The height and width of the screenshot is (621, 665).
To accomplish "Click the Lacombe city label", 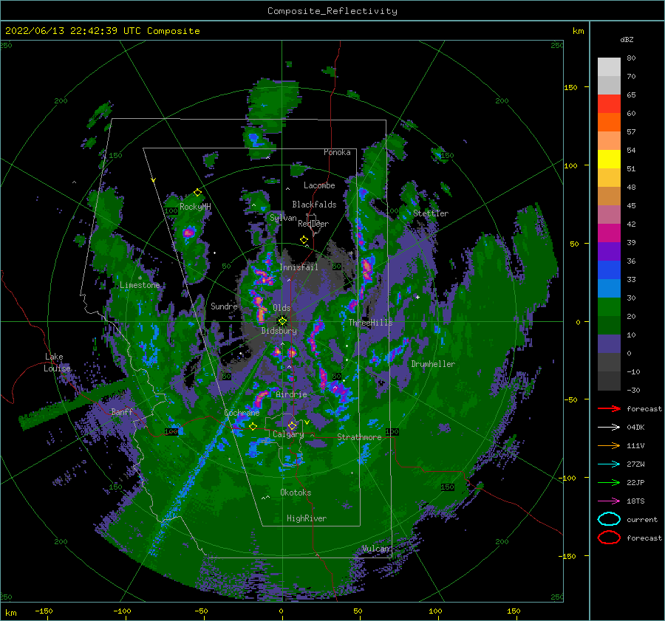I will 319,185.
